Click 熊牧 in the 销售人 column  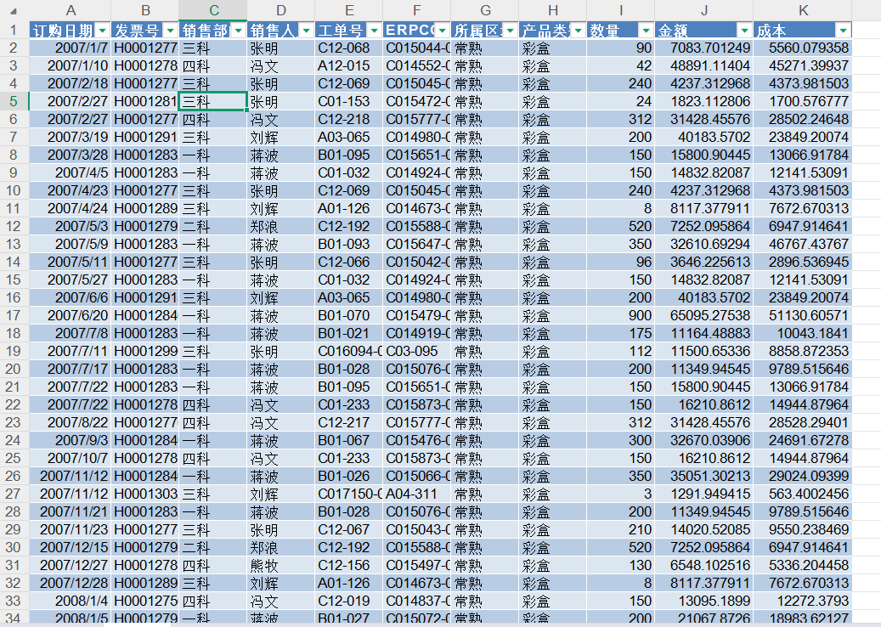281,565
